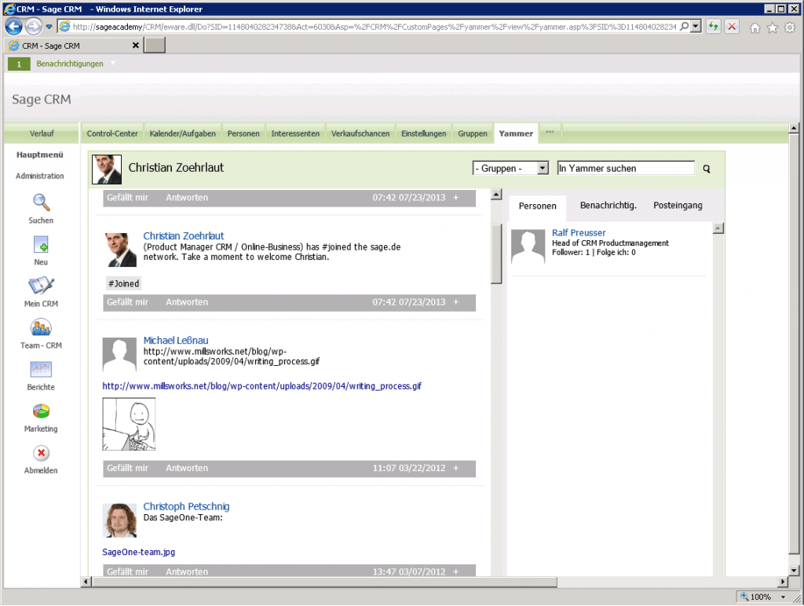Viewport: 804px width, 606px height.
Task: Click the Abmelden logout icon
Action: [x=41, y=453]
